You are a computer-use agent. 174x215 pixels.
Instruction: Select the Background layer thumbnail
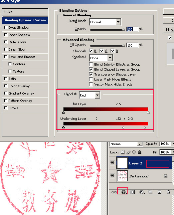[122, 176]
